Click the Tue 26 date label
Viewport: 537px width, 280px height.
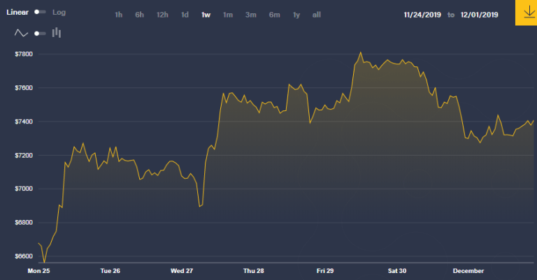pos(110,271)
